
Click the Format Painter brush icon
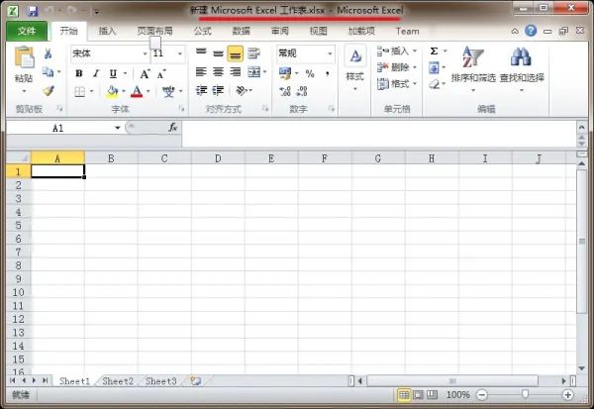49,90
